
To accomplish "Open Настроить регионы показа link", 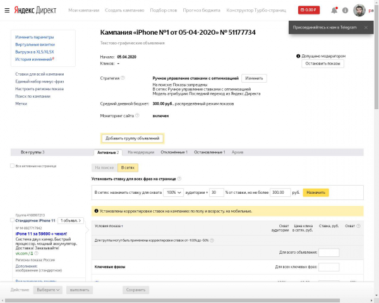I will [39, 89].
